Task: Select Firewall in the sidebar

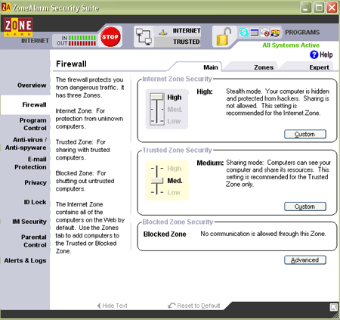Action: (x=34, y=104)
